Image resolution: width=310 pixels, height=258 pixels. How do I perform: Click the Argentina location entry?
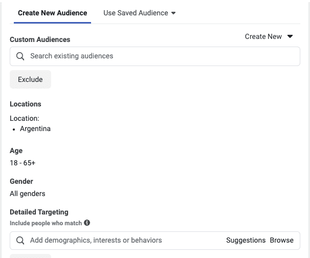[35, 128]
